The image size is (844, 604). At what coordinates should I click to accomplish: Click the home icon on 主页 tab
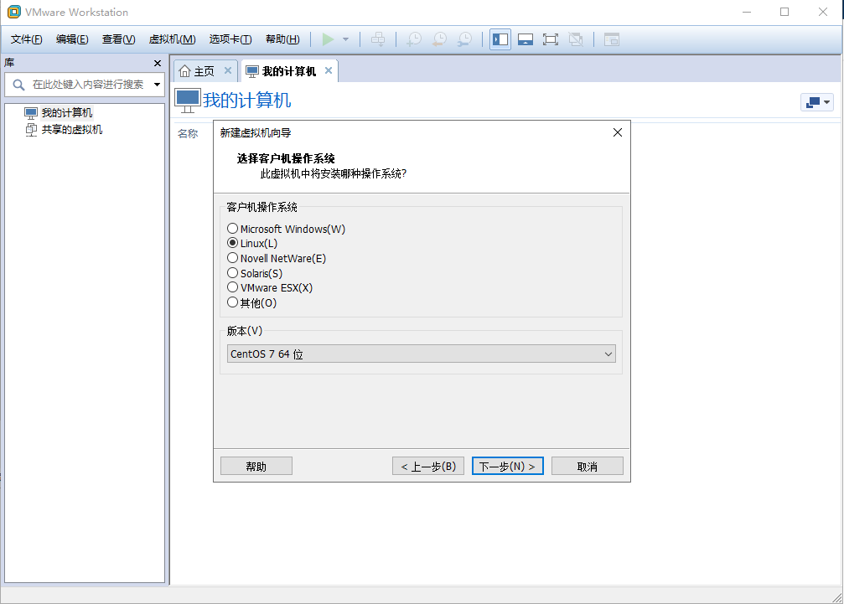click(184, 71)
